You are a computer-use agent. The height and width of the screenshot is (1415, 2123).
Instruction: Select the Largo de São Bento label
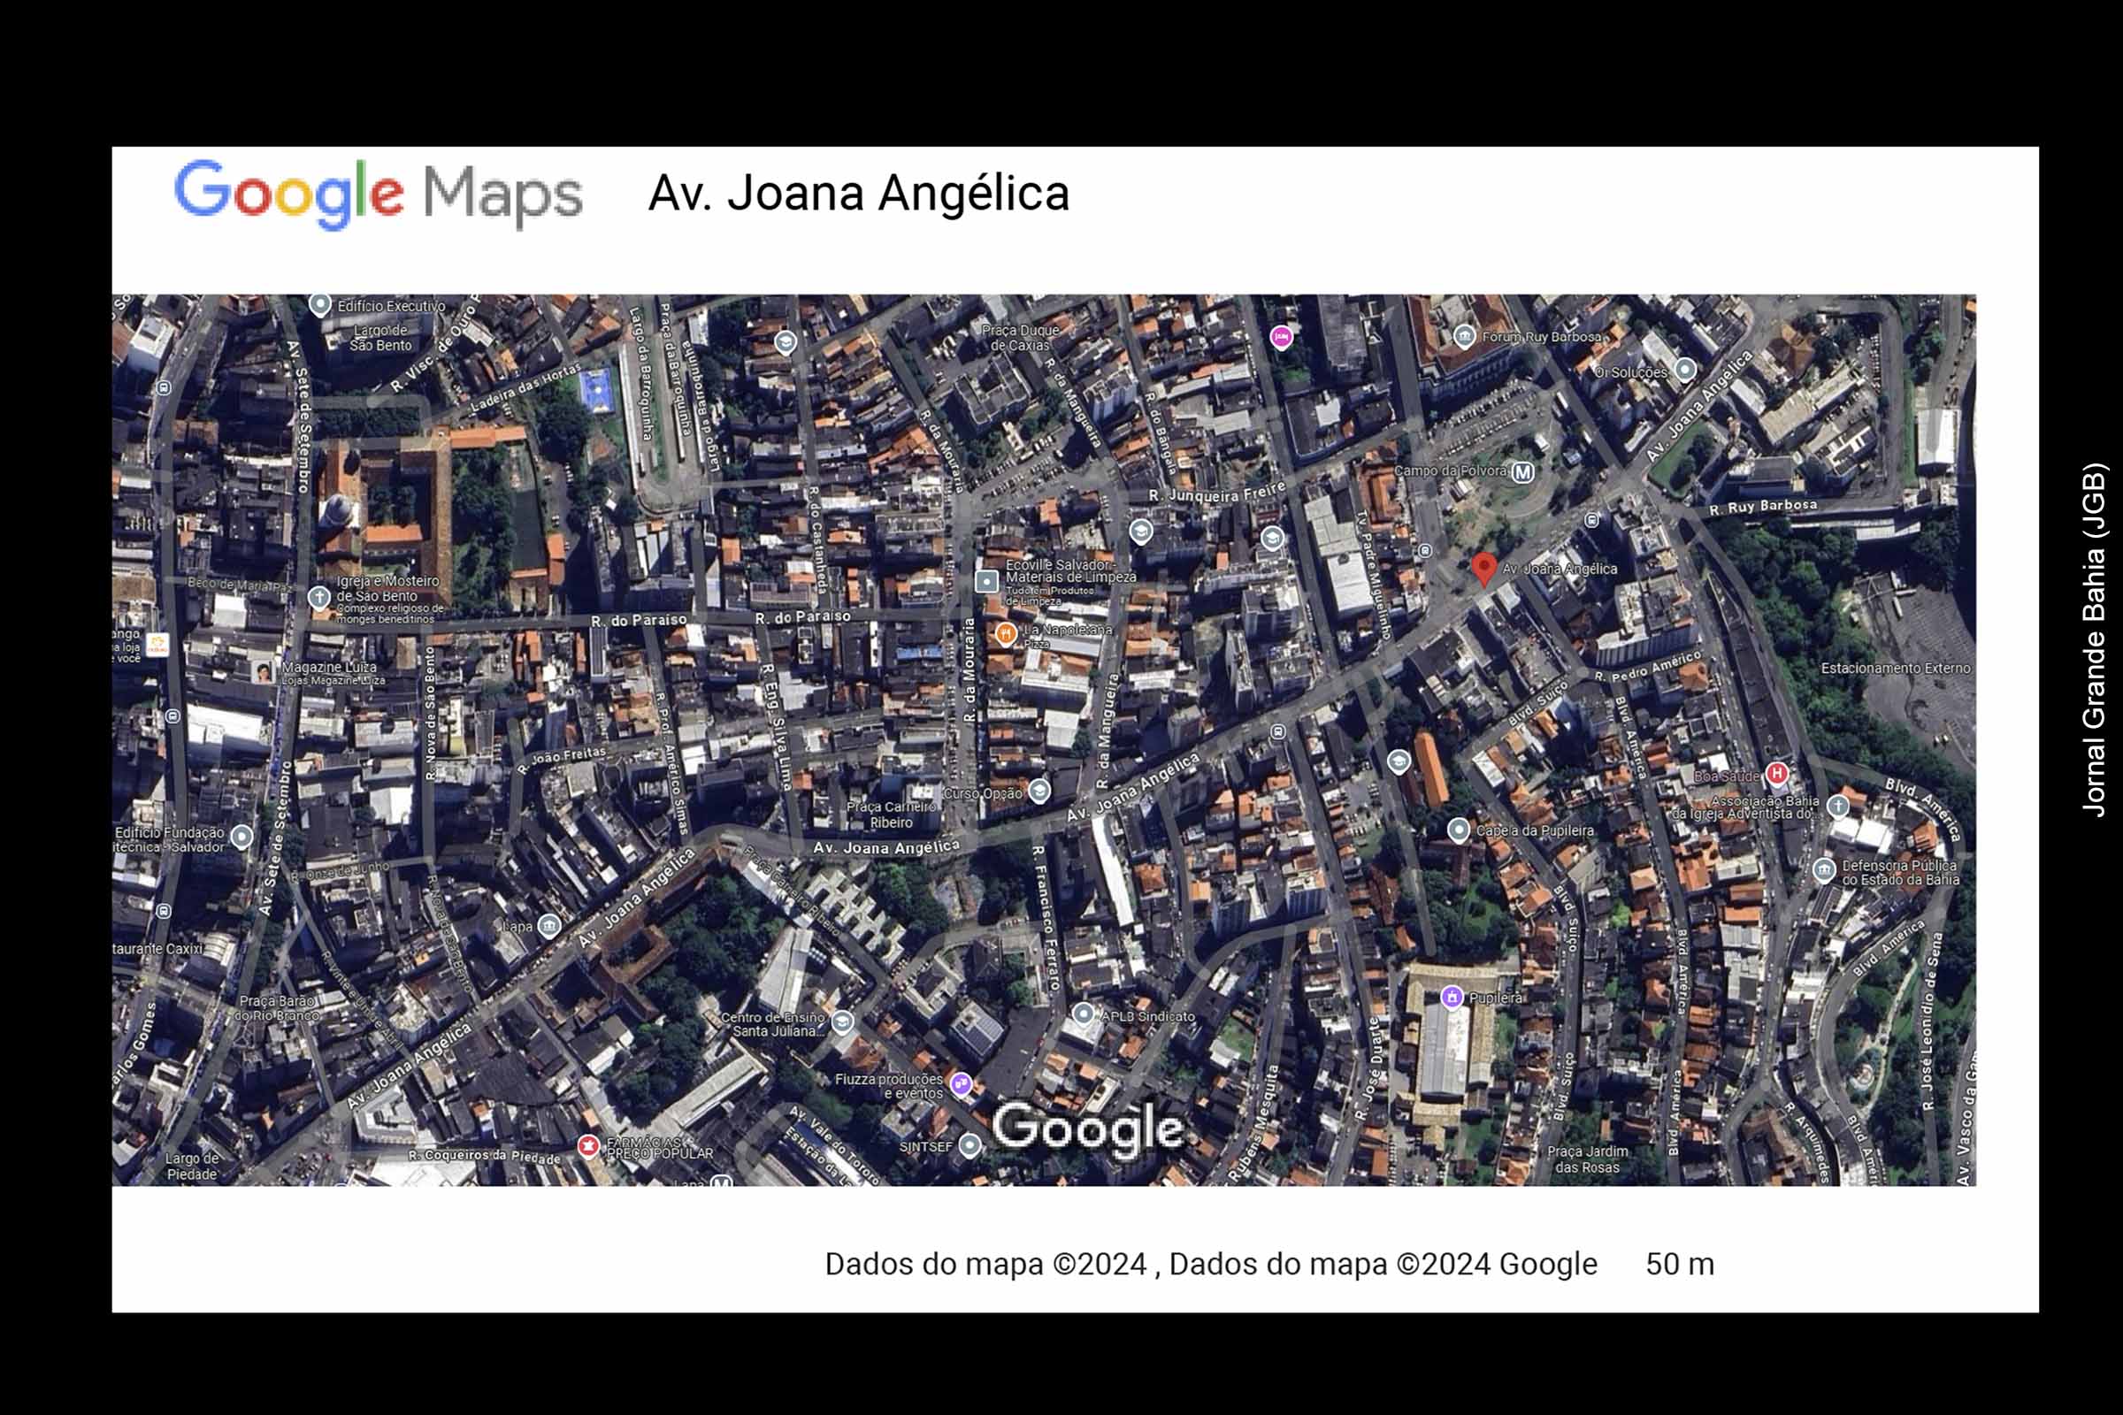381,338
